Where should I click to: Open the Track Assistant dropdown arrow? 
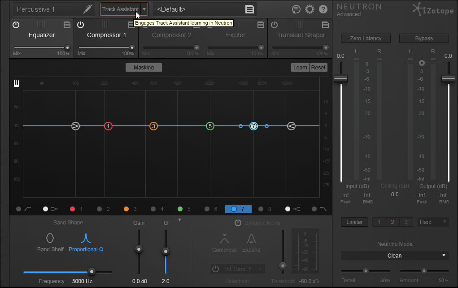(144, 9)
